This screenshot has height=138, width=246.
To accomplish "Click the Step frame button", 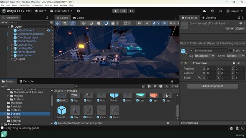I will coord(131,11).
